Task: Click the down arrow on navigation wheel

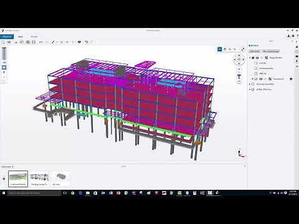Action: [239, 63]
